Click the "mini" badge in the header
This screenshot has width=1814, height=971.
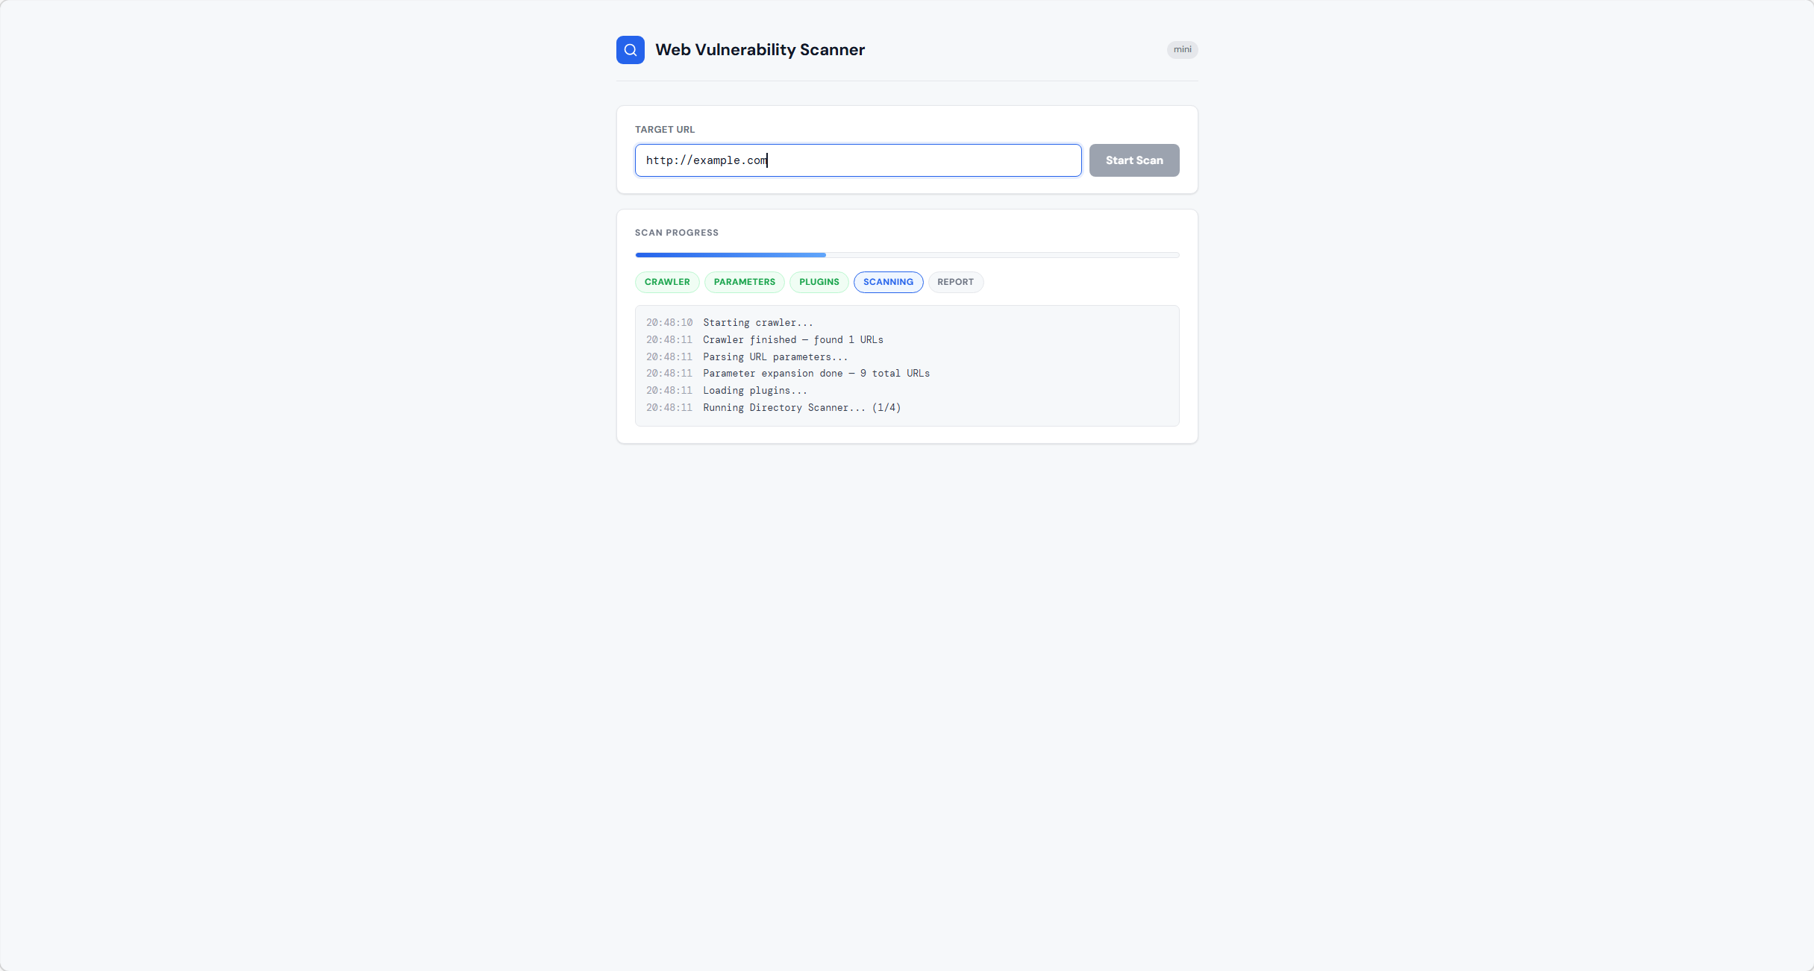pos(1182,50)
